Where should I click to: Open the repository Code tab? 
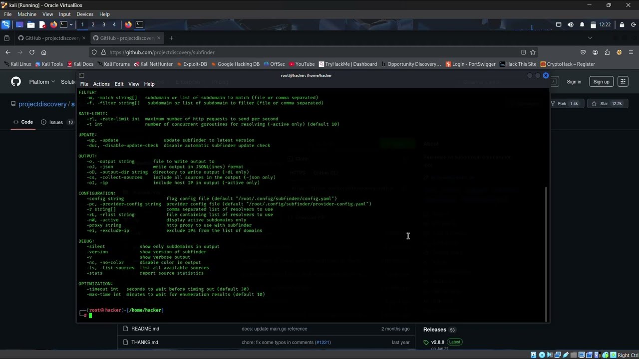tap(23, 122)
